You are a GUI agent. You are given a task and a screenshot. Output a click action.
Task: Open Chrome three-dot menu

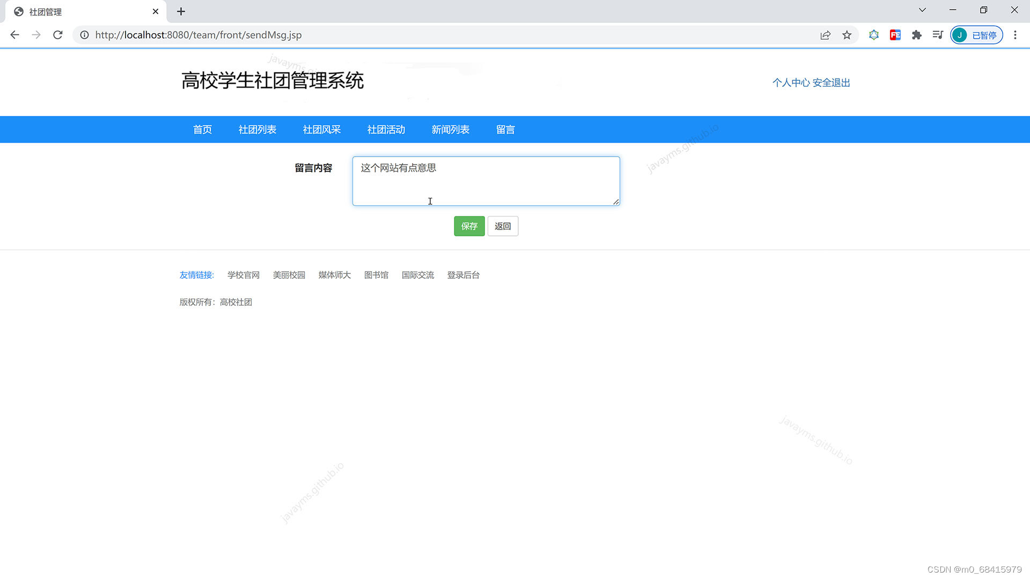(1014, 35)
